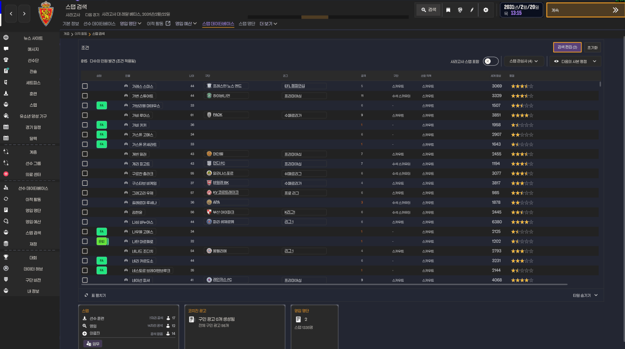
Task: Click the 표 펼치기 expand table button
Action: point(95,295)
